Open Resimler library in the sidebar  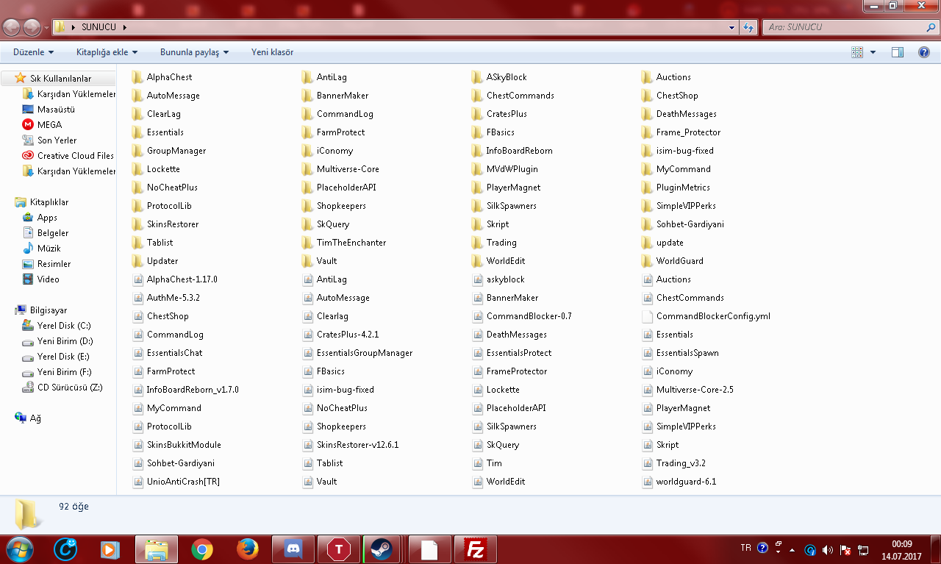[54, 264]
